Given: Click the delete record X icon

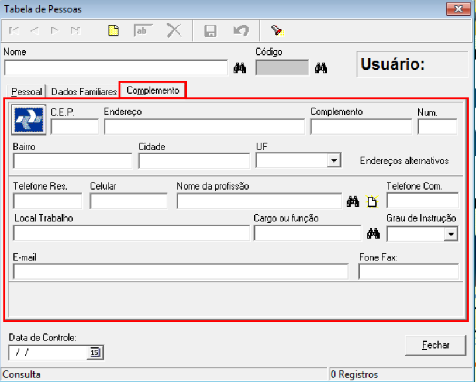Looking at the screenshot, I should click(x=174, y=31).
